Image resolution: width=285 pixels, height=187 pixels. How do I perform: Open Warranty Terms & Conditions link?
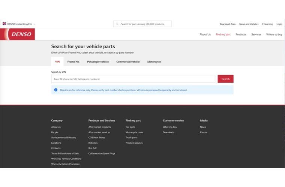point(66,159)
